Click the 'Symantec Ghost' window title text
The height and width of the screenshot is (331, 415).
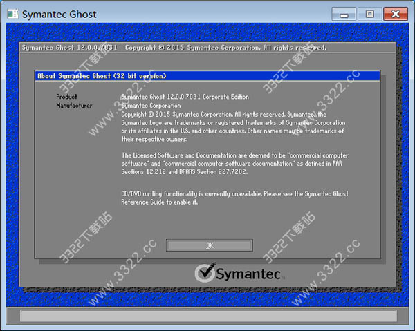point(60,14)
